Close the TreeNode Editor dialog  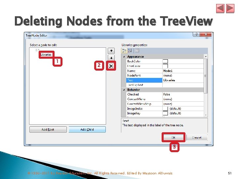click(206, 34)
